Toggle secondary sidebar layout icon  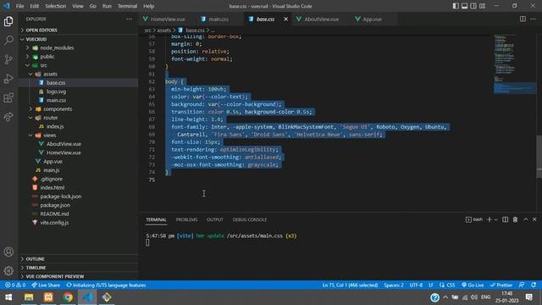(473, 6)
